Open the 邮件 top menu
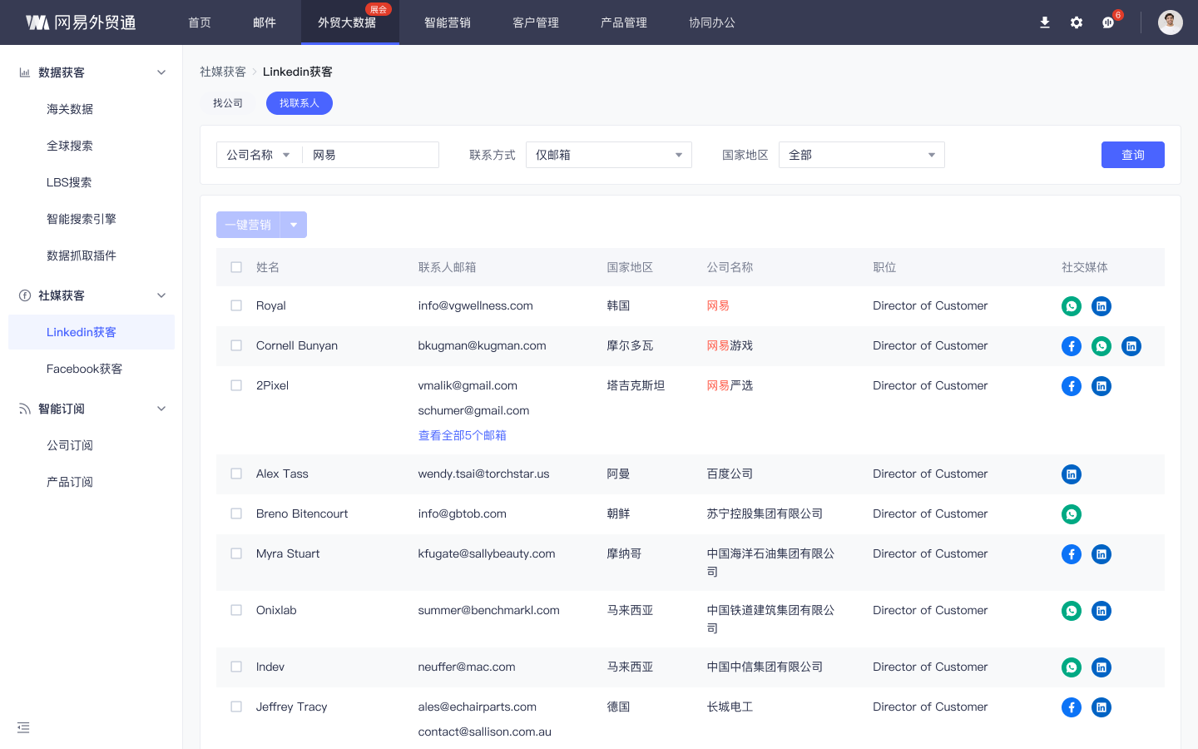This screenshot has width=1198, height=749. pos(265,22)
